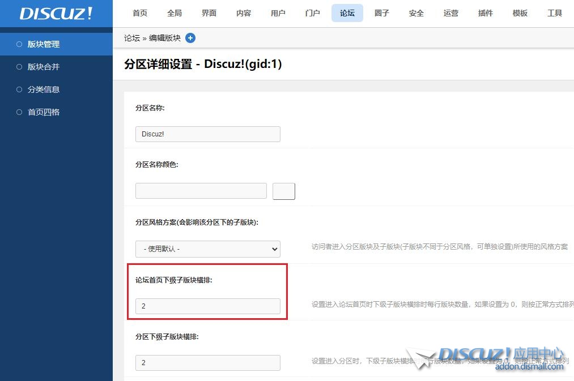Open the 用户 menu tab
The image size is (574, 381).
(x=278, y=13)
